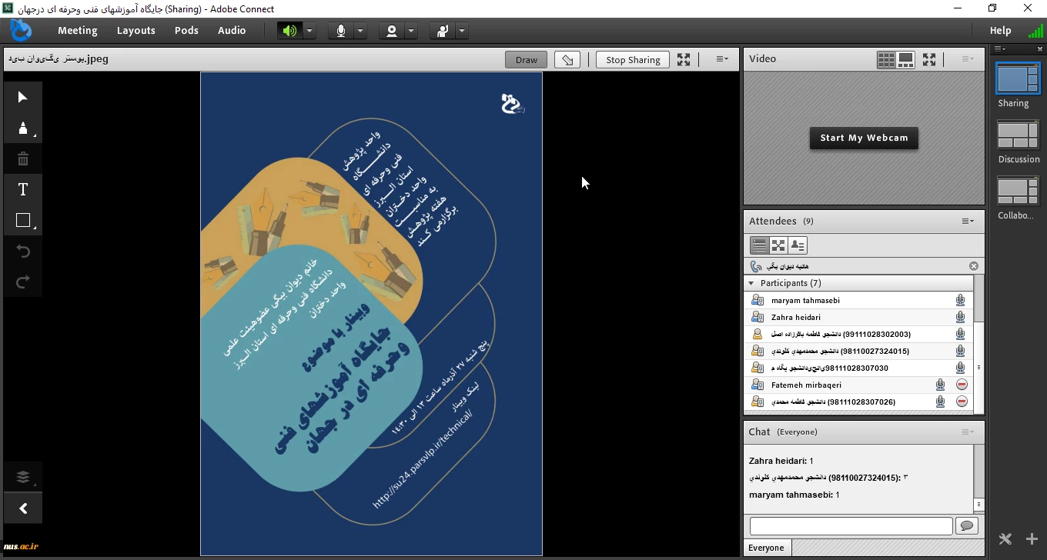Click the Stop Sharing button
The image size is (1047, 560).
[x=633, y=59]
